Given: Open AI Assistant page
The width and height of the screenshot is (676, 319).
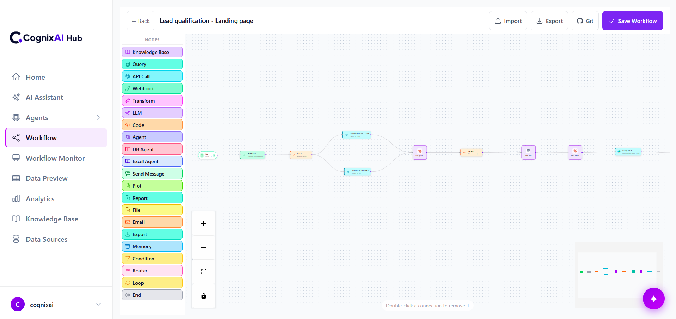Looking at the screenshot, I should [56, 97].
